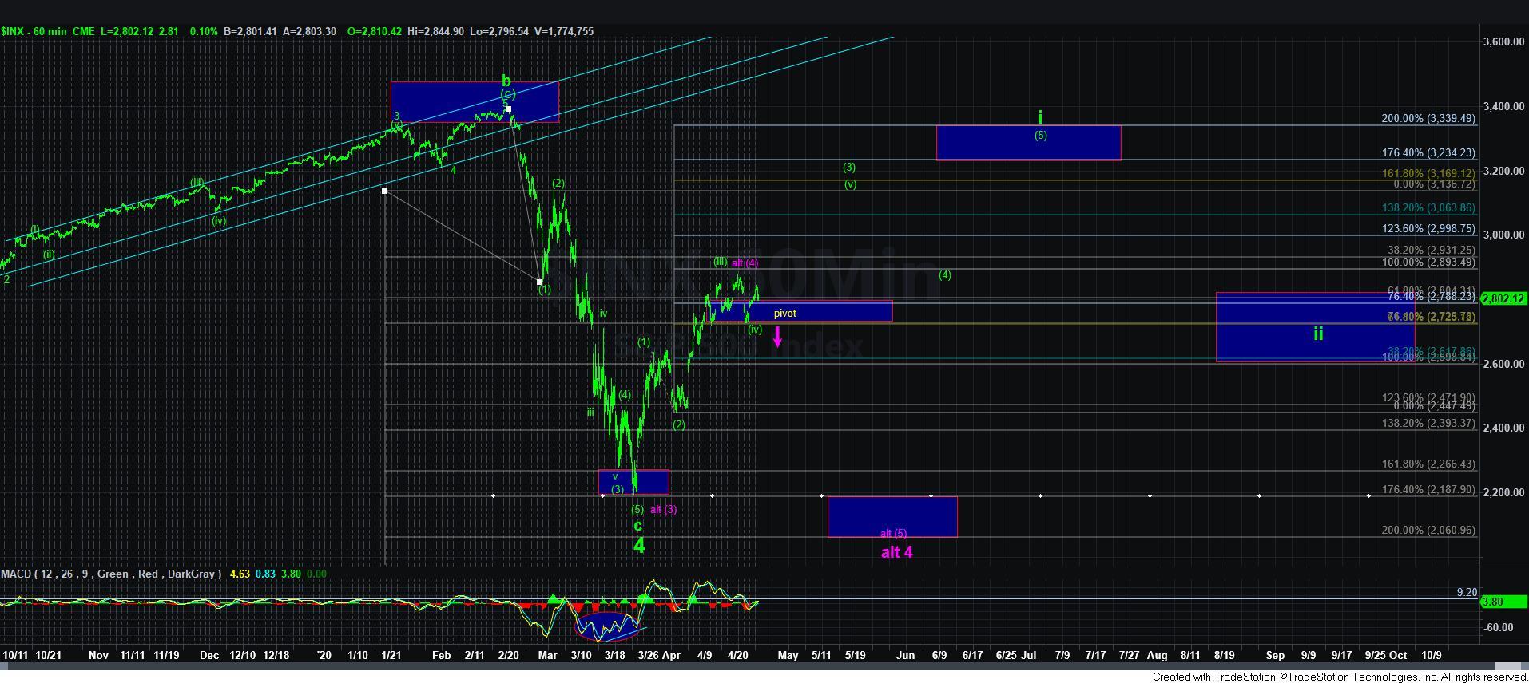Click the 9.20 MACD axis label
This screenshot has height=683, width=1529.
[x=1467, y=592]
